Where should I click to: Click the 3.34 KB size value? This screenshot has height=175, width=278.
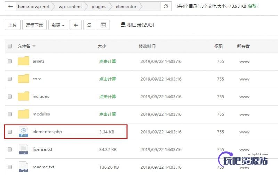click(x=107, y=132)
